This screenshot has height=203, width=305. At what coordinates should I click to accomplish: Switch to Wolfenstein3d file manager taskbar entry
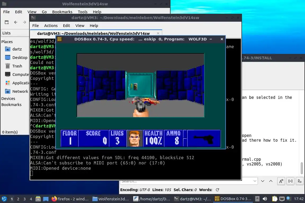click(x=111, y=199)
